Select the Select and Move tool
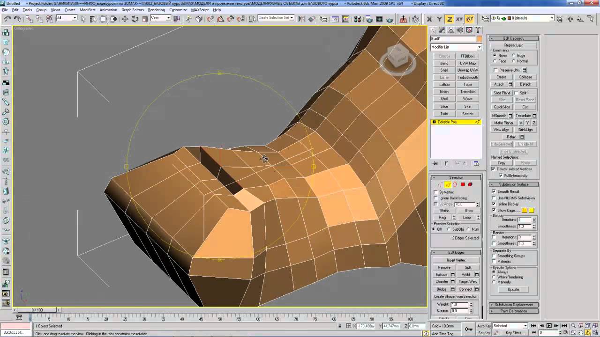Viewport: 600px width, 337px height. pos(125,19)
